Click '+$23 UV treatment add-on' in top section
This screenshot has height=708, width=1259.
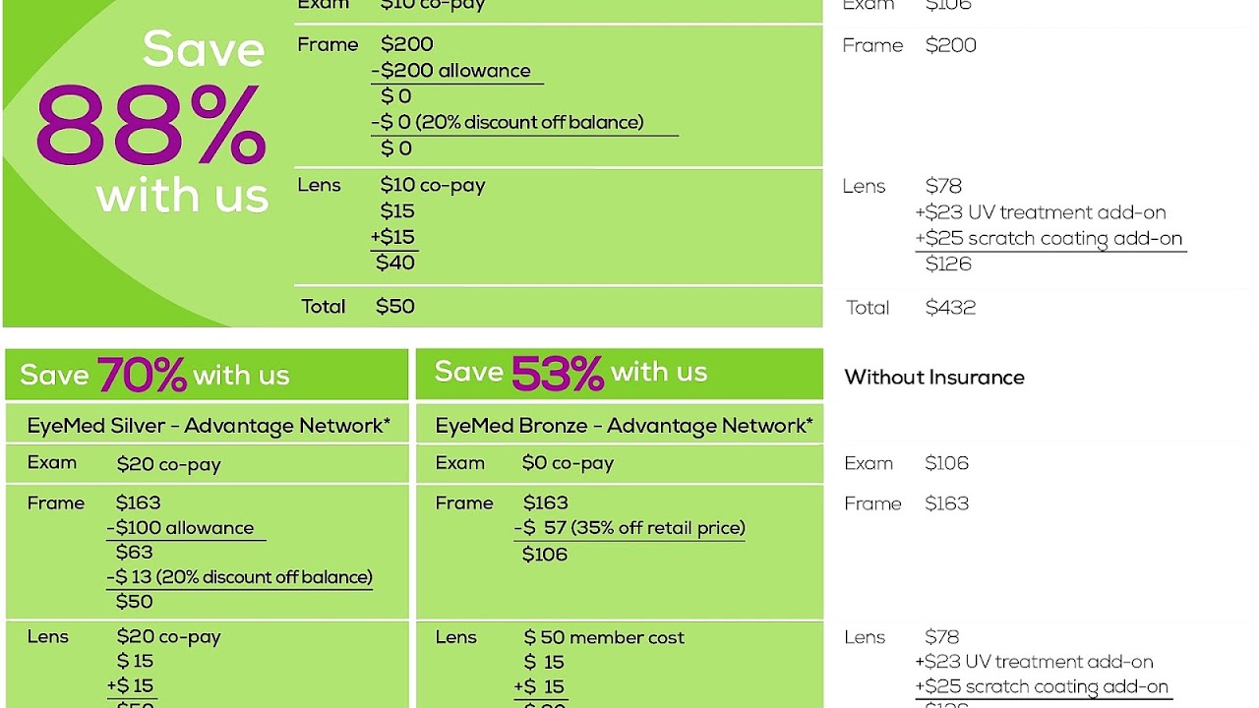1041,212
